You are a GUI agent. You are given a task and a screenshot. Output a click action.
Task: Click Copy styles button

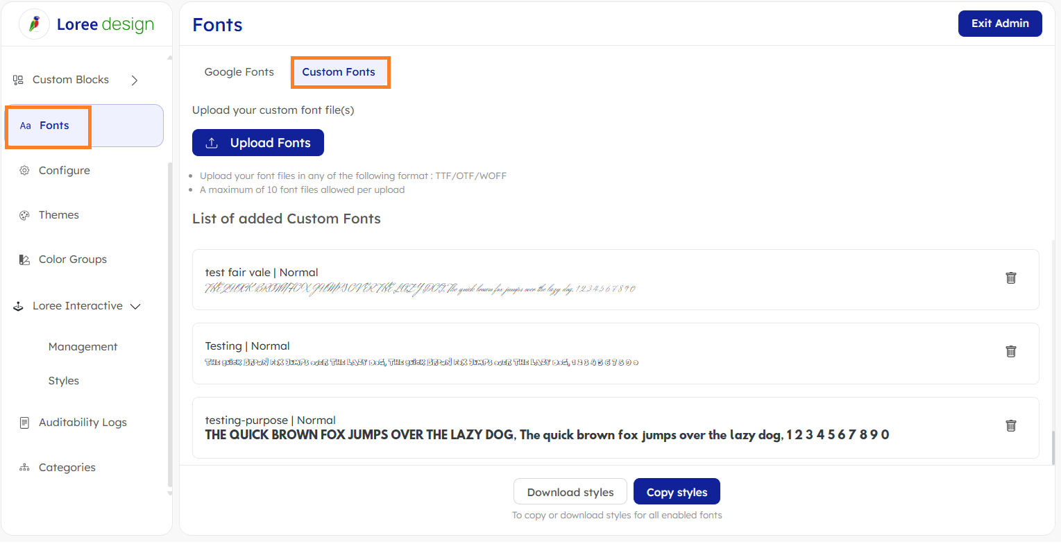click(677, 492)
